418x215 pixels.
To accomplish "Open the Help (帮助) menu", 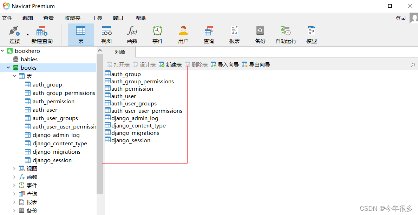I will [141, 18].
